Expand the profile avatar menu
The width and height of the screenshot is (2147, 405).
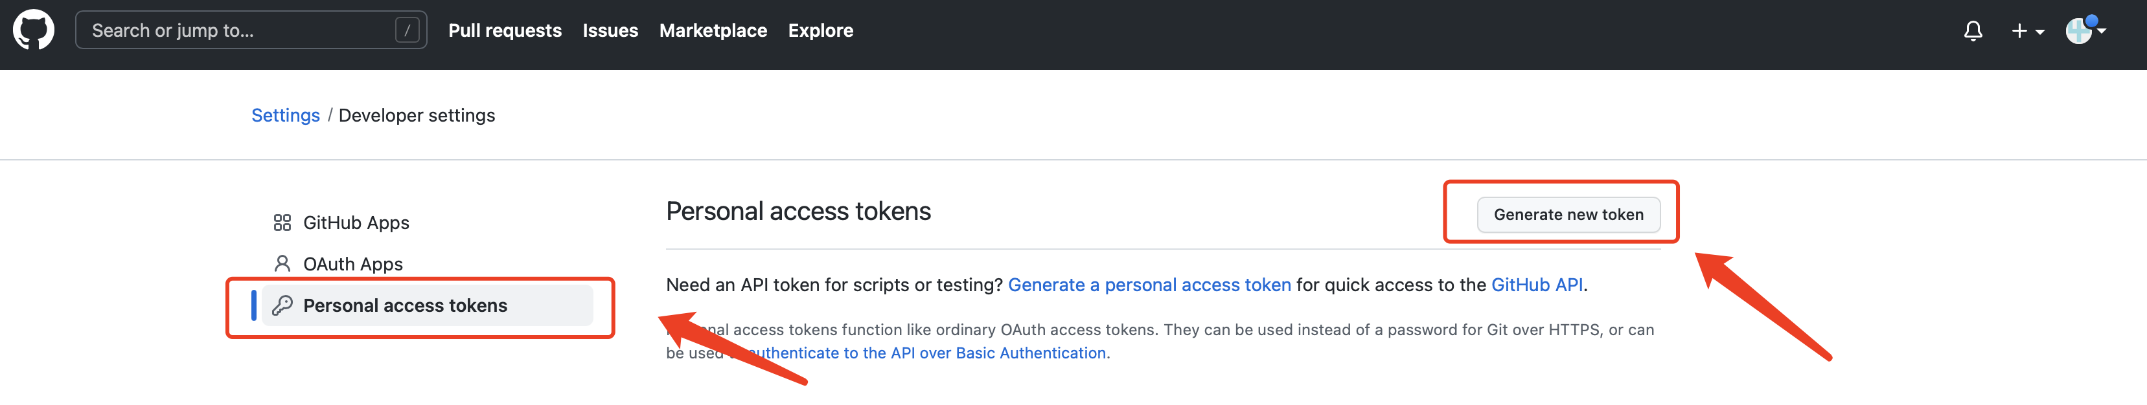(x=2085, y=31)
